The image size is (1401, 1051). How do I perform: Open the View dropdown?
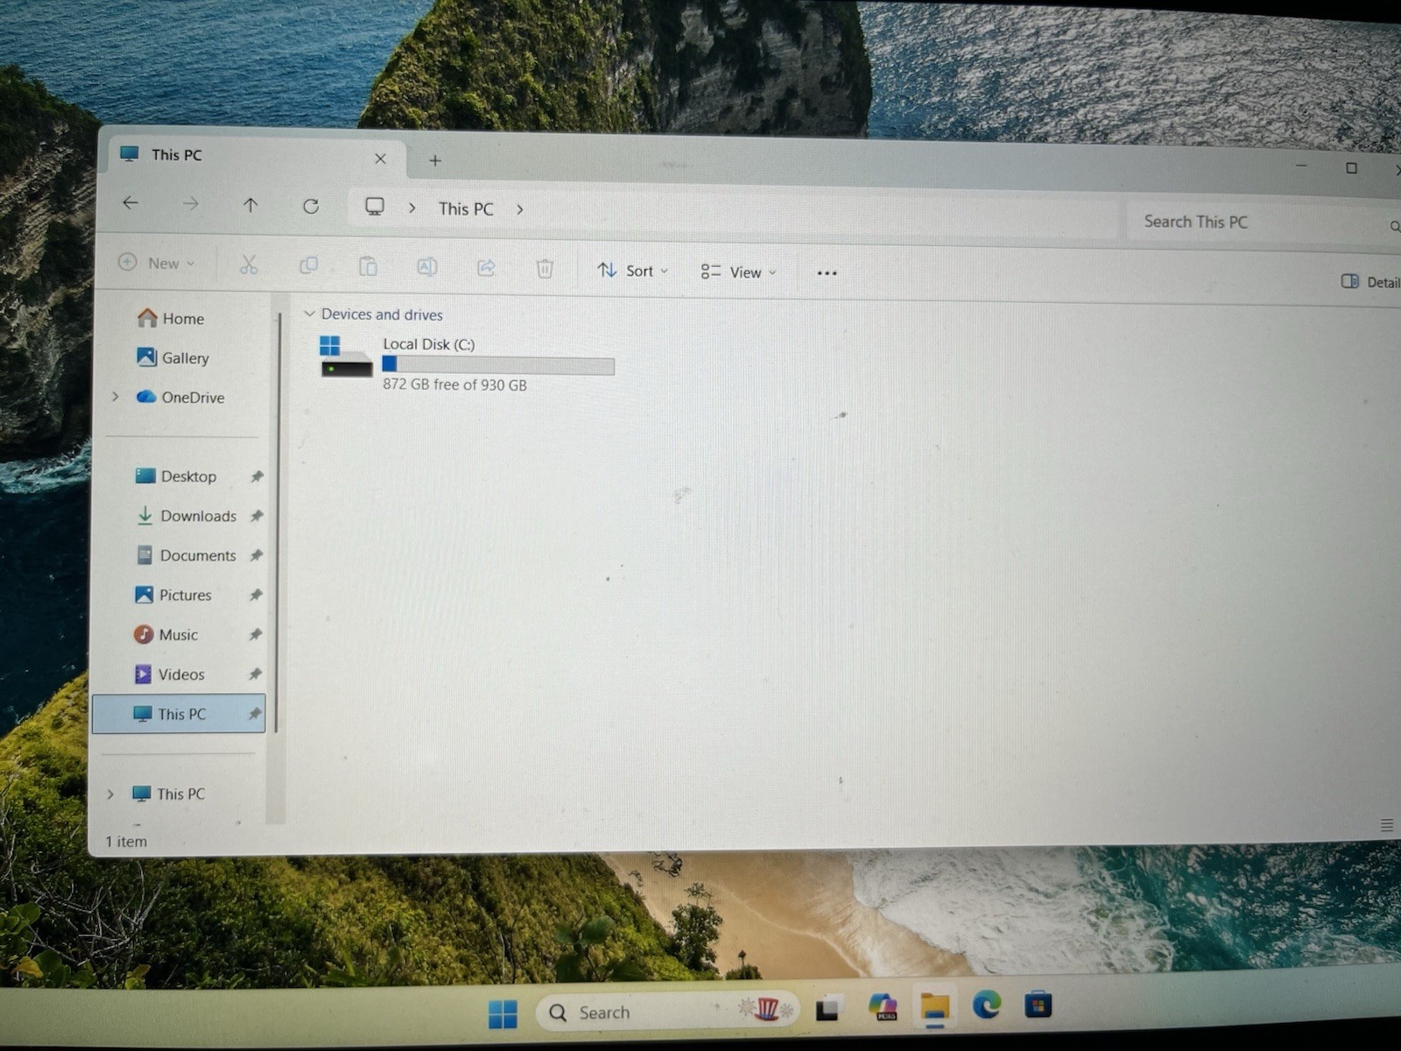pyautogui.click(x=738, y=272)
